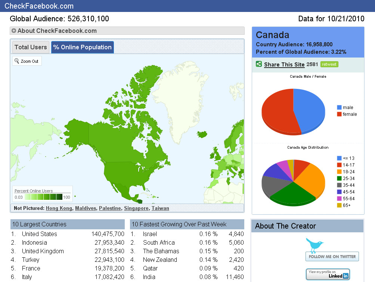This screenshot has height=282, width=375.
Task: Open the Singapore link
Action: point(136,208)
